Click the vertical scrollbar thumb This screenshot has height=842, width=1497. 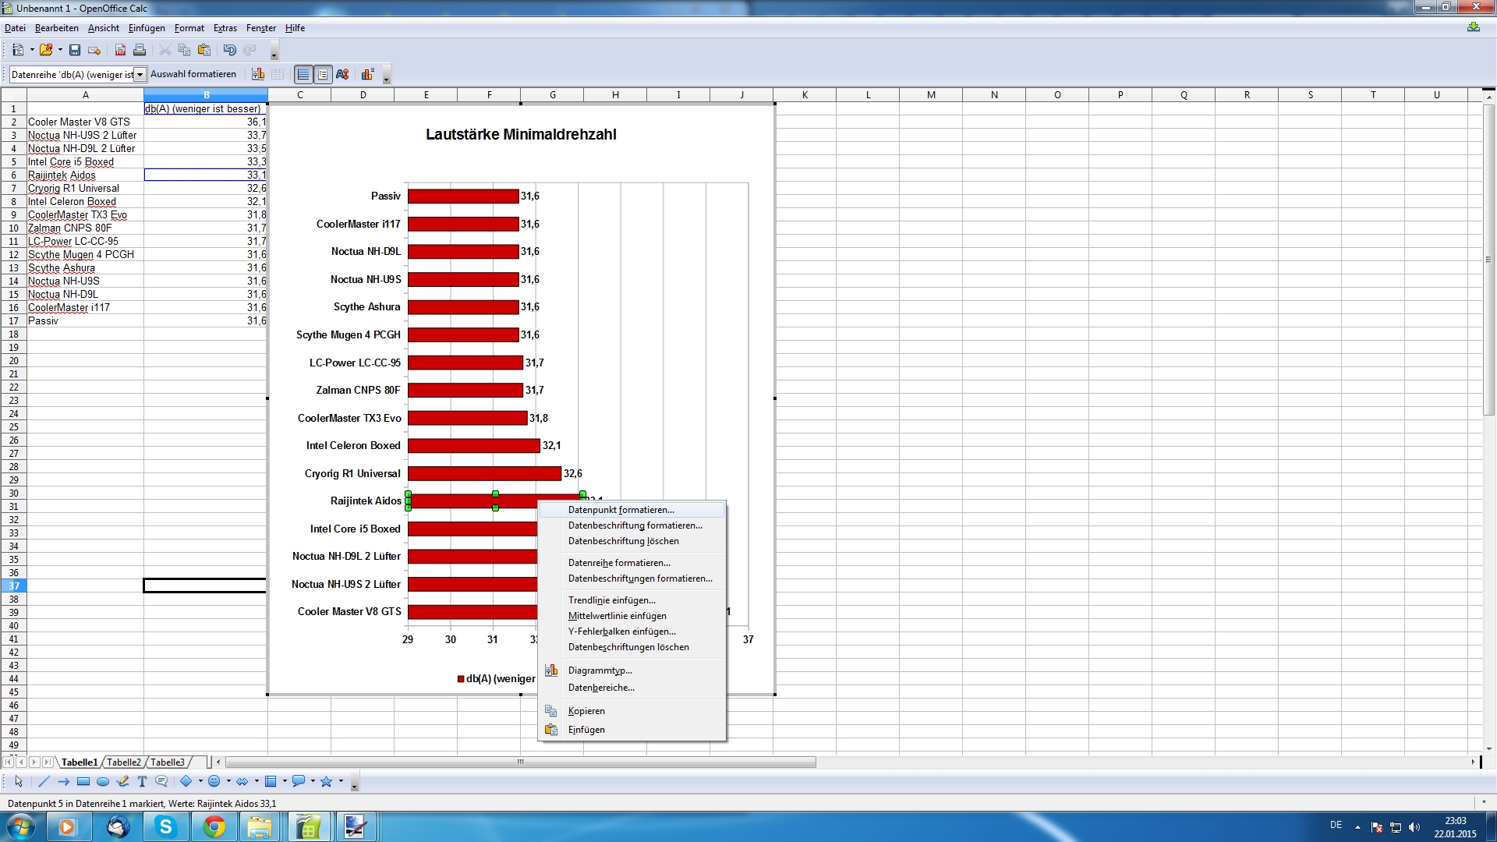tap(1488, 260)
